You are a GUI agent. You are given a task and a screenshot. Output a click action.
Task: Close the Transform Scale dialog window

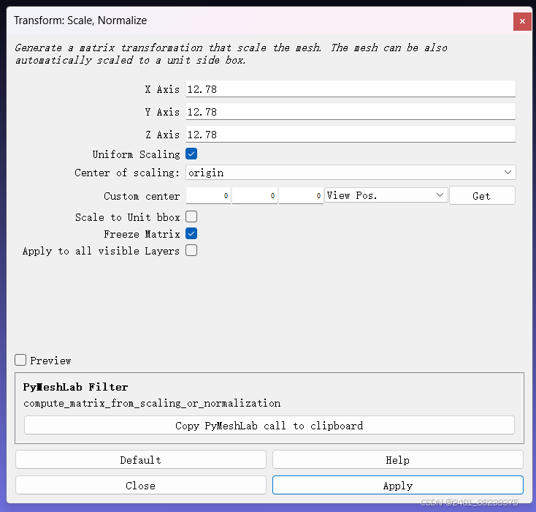(521, 21)
